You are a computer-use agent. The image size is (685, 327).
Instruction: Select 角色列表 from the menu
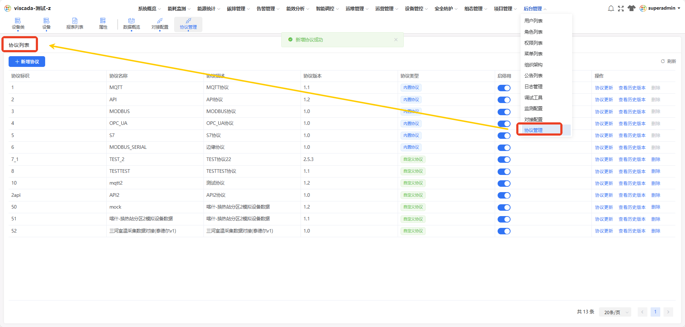coord(533,32)
